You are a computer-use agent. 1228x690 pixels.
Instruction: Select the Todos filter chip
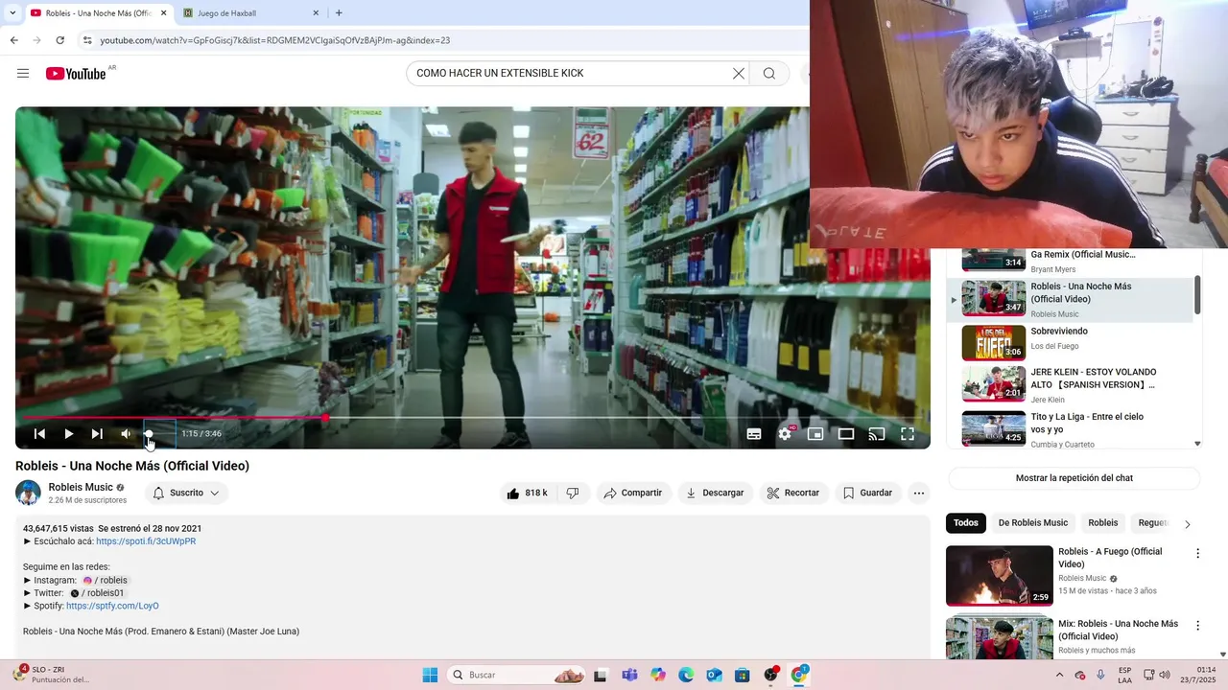pos(966,523)
